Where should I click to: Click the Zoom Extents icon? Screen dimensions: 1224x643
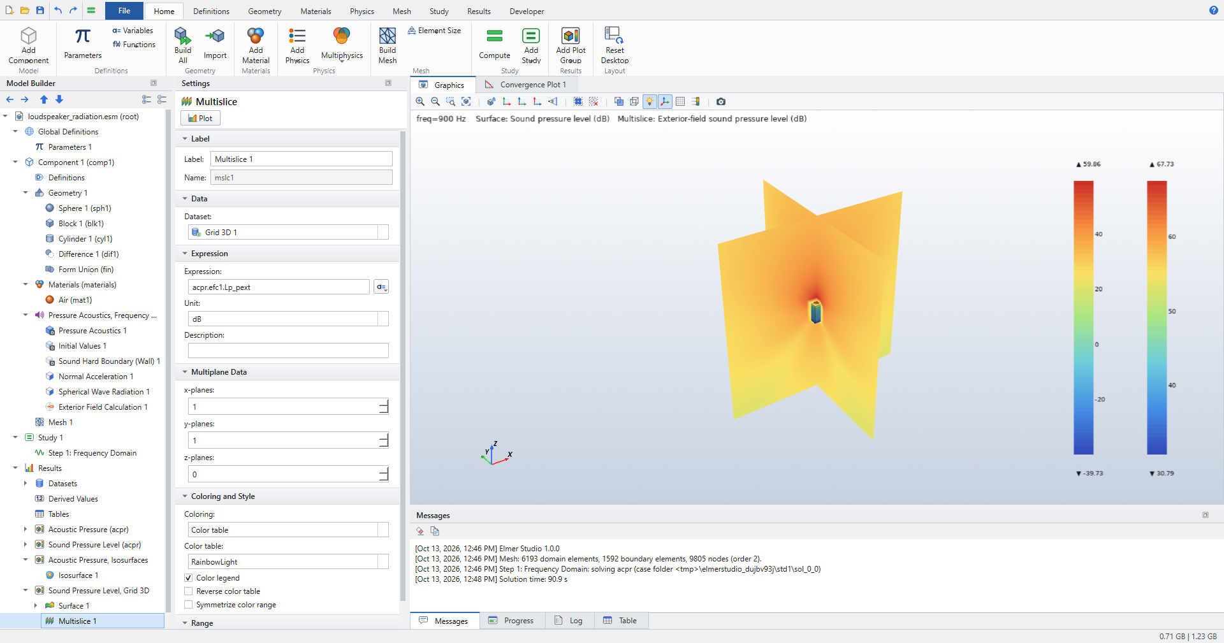[x=466, y=101]
